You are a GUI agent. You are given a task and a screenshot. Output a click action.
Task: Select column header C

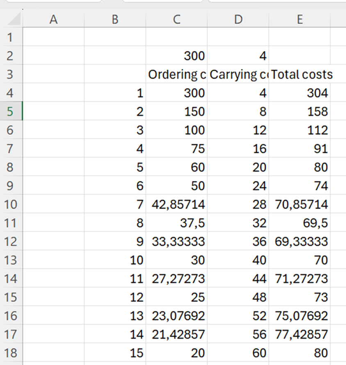pos(176,19)
